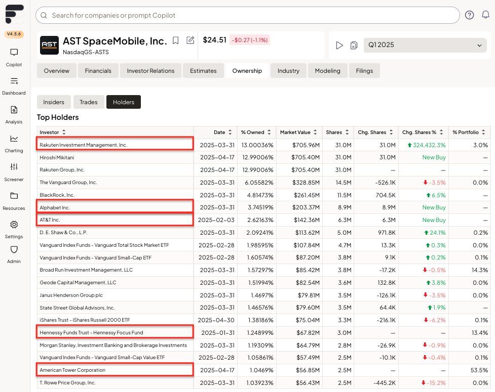The image size is (495, 392).
Task: Switch to the Estimates tab
Action: pyautogui.click(x=203, y=71)
